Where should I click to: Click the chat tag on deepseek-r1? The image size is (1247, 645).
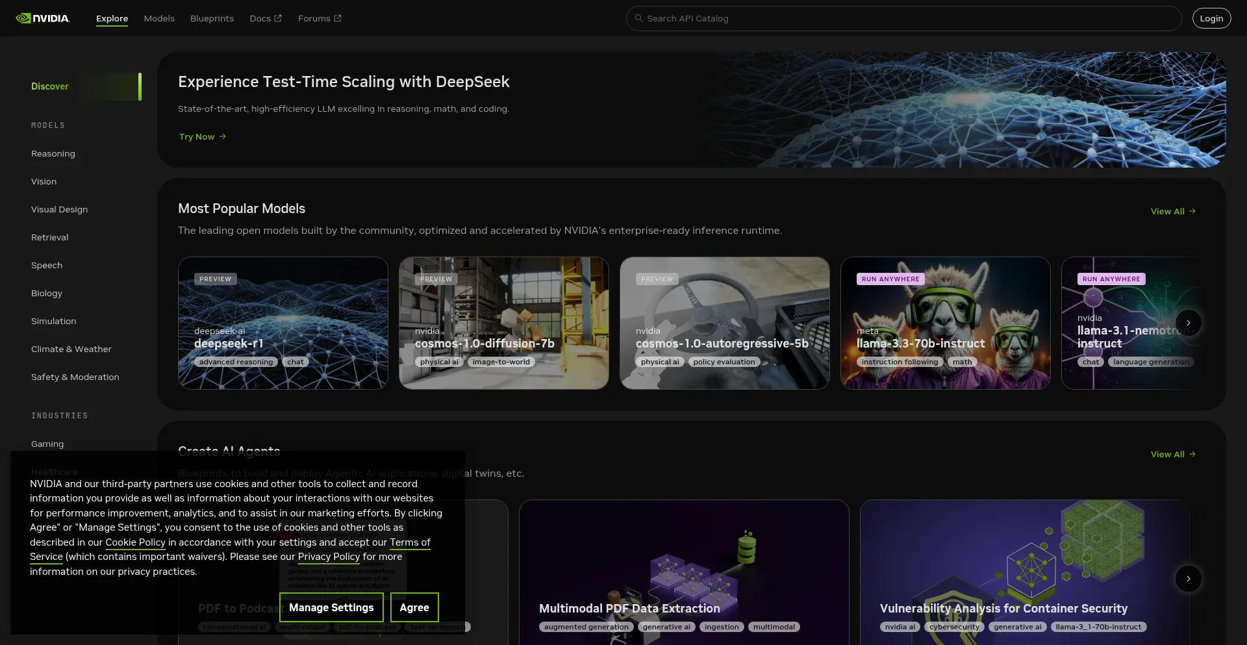tap(296, 362)
